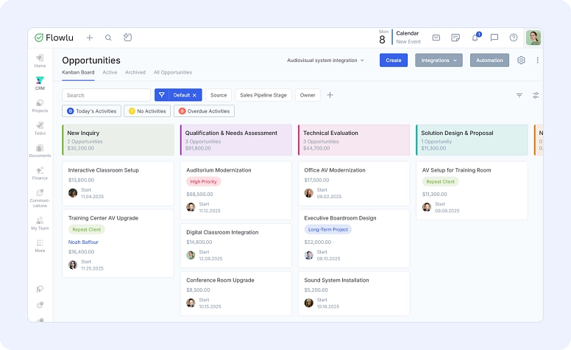Click the search magnifier in top bar
571x350 pixels.
108,38
